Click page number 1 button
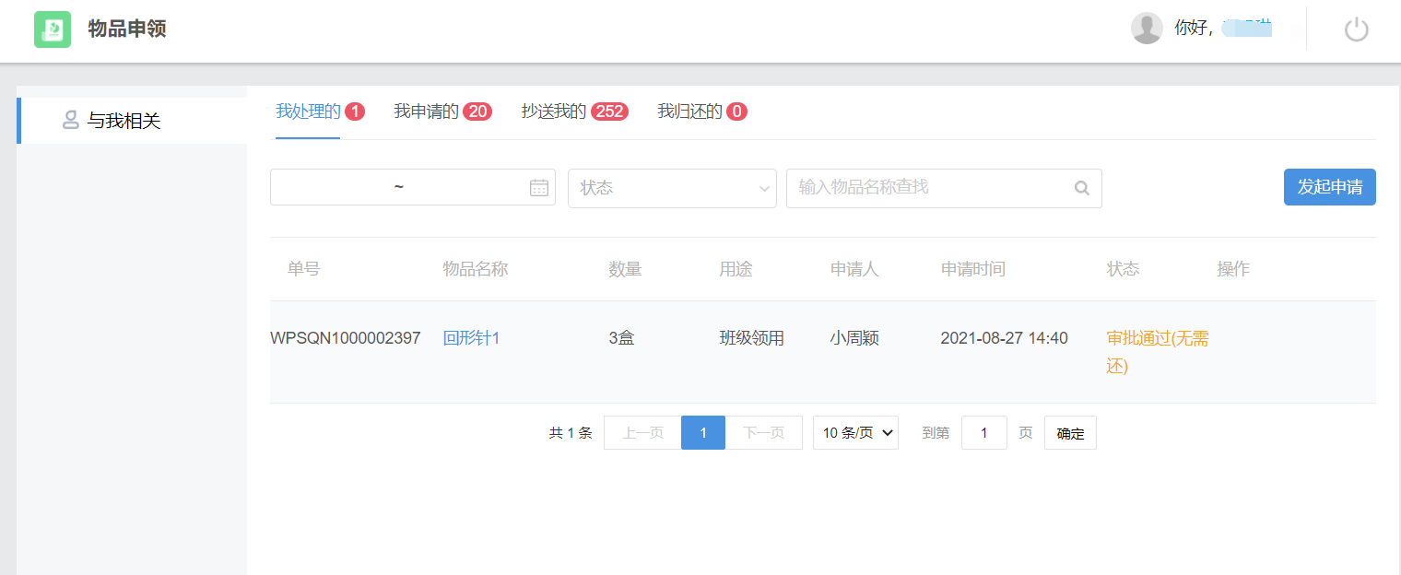Image resolution: width=1401 pixels, height=575 pixels. pyautogui.click(x=703, y=433)
